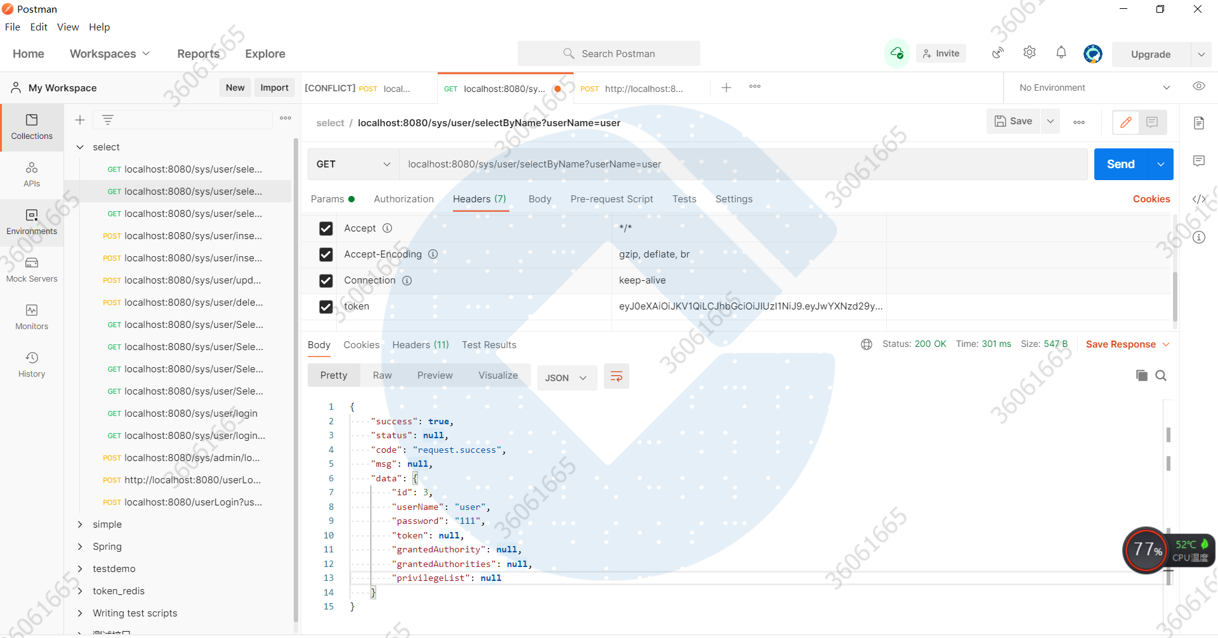Click the collections filter icon
This screenshot has width=1218, height=638.
pyautogui.click(x=108, y=120)
